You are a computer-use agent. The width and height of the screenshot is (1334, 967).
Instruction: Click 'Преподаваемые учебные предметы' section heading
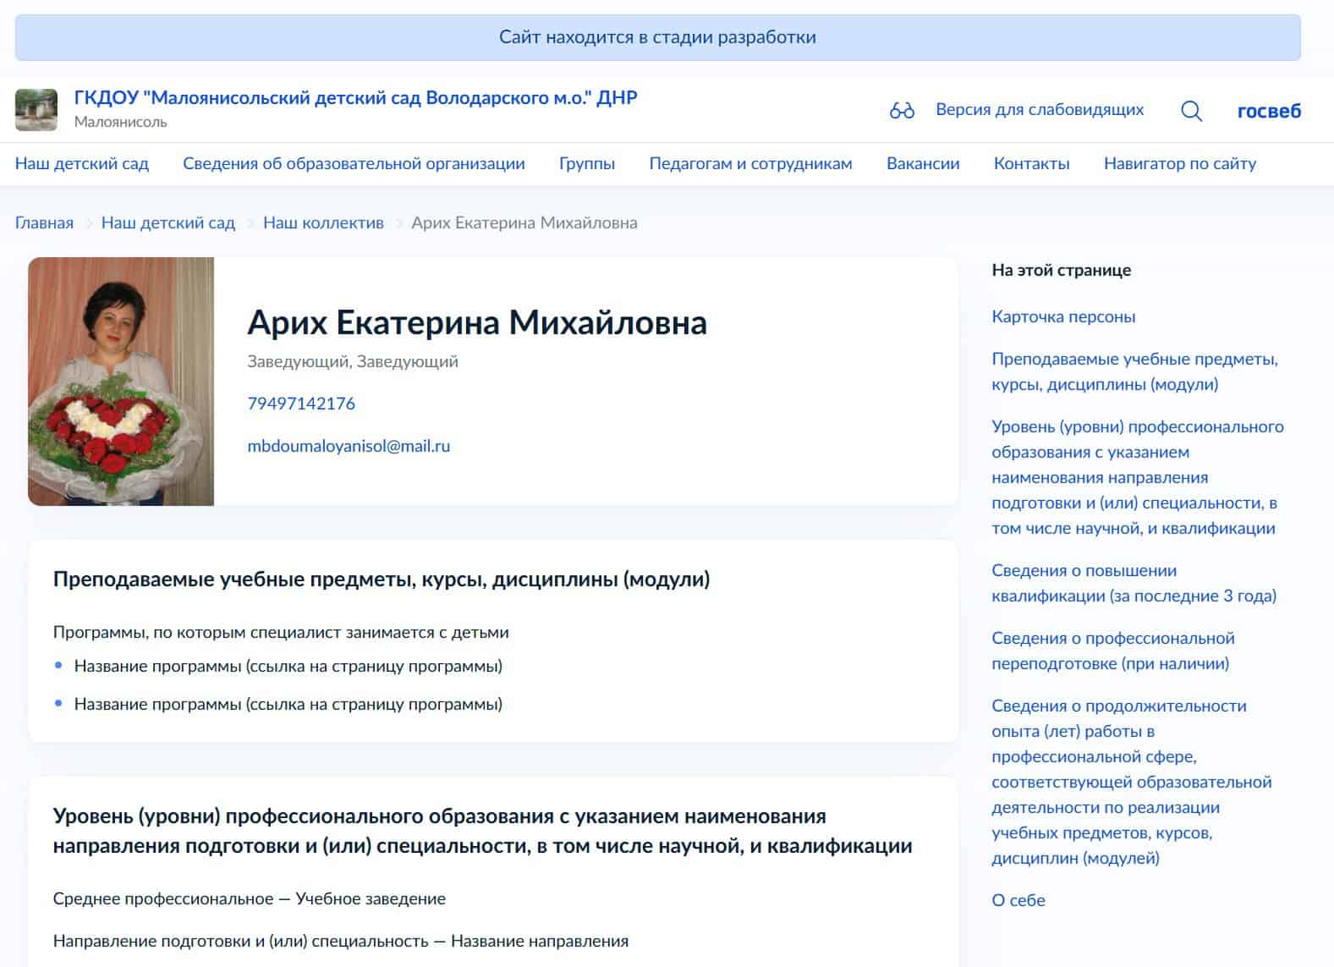tap(382, 580)
